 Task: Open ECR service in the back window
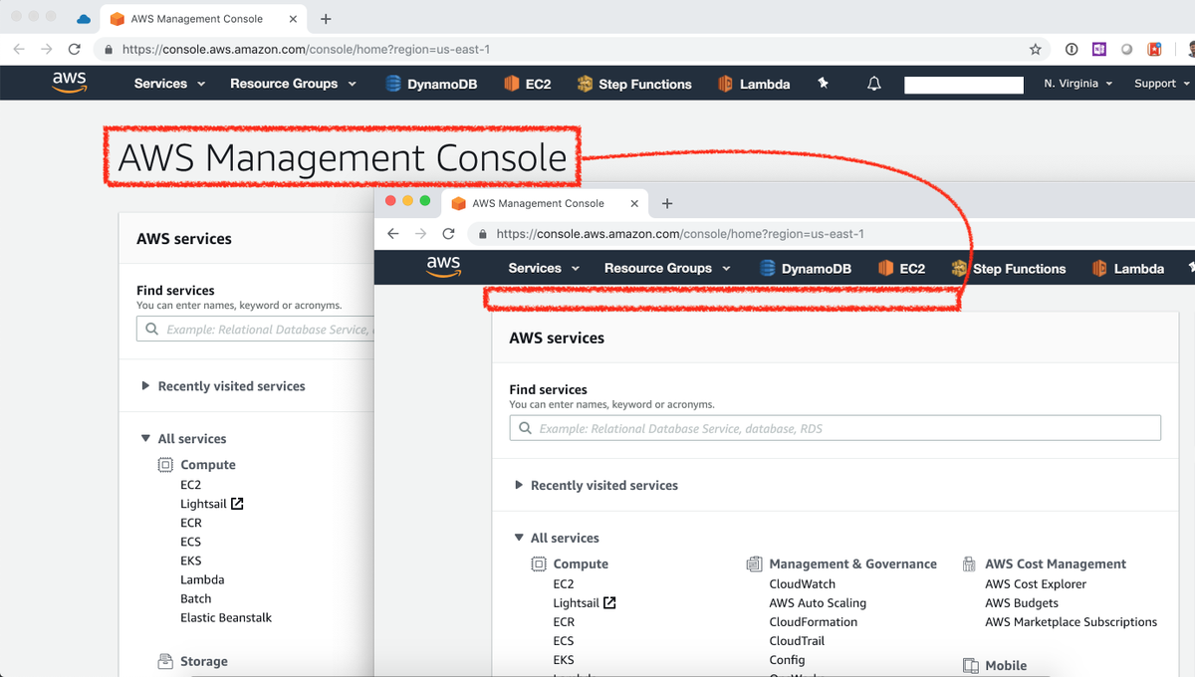191,523
